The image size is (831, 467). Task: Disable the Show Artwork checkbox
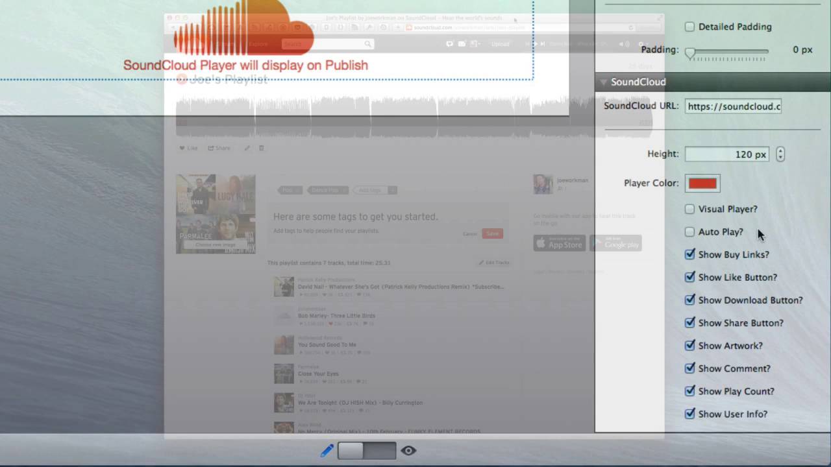(x=689, y=346)
